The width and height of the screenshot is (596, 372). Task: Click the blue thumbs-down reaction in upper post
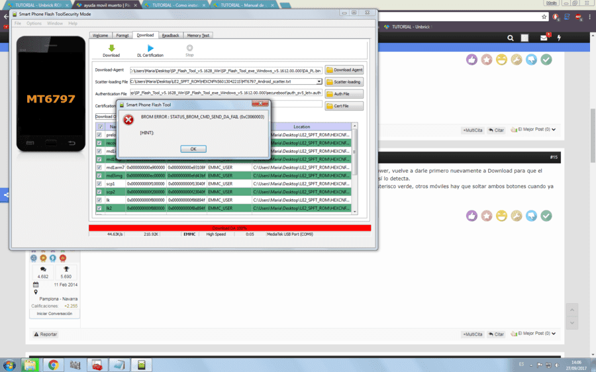click(531, 60)
